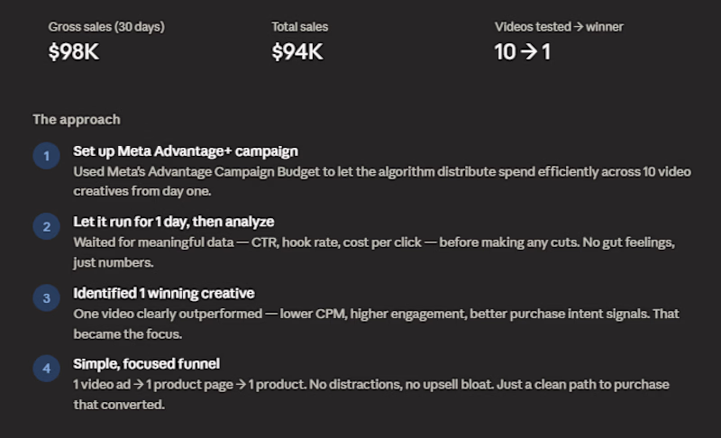721x438 pixels.
Task: Click the number 1 step circle icon
Action: click(x=46, y=156)
